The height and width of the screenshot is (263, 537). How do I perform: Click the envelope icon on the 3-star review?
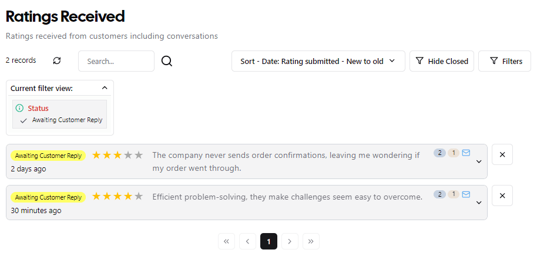pyautogui.click(x=466, y=153)
